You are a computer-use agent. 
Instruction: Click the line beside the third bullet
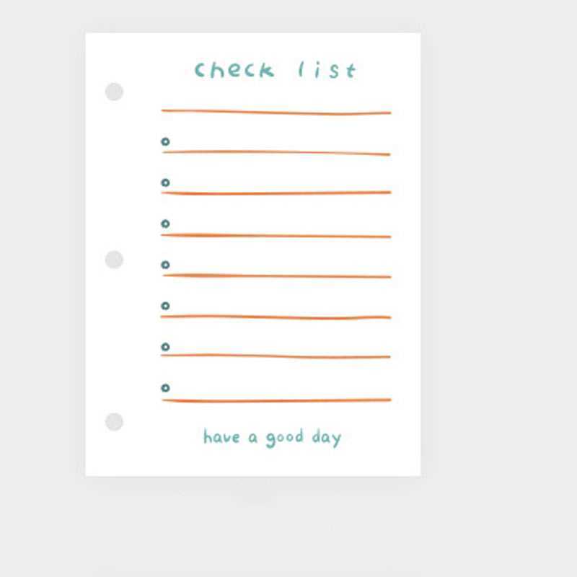click(x=276, y=235)
